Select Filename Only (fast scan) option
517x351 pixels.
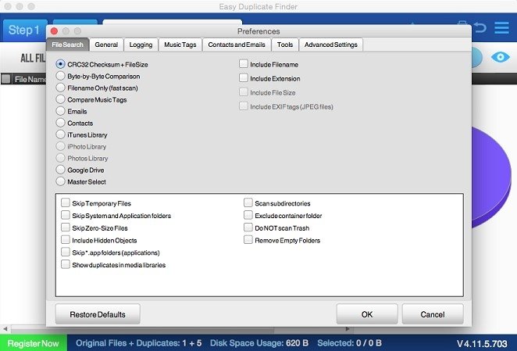click(60, 88)
